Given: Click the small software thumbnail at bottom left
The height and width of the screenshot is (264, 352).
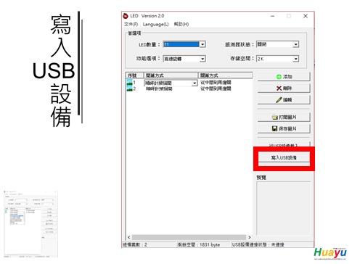Looking at the screenshot, I should [x=30, y=224].
